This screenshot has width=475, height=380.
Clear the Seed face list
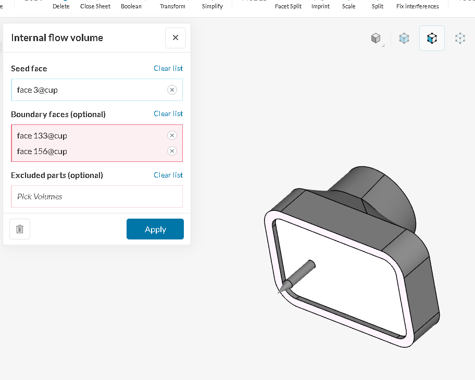click(x=168, y=68)
